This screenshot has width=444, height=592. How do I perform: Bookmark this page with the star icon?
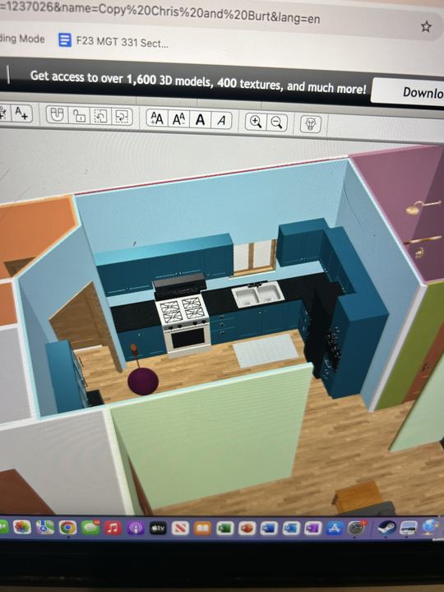426,26
